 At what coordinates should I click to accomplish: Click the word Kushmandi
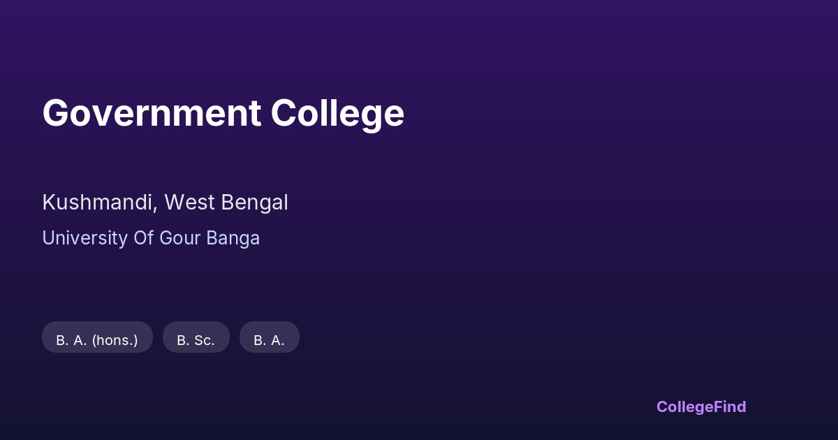[x=98, y=203]
